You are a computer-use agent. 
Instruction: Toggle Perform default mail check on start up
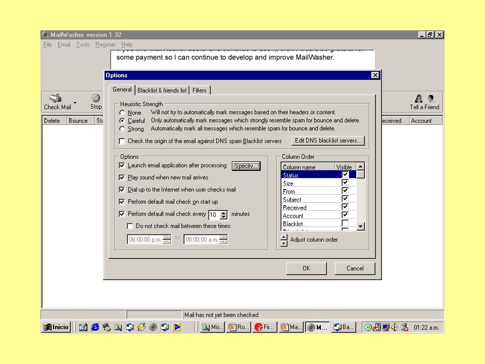tap(122, 202)
